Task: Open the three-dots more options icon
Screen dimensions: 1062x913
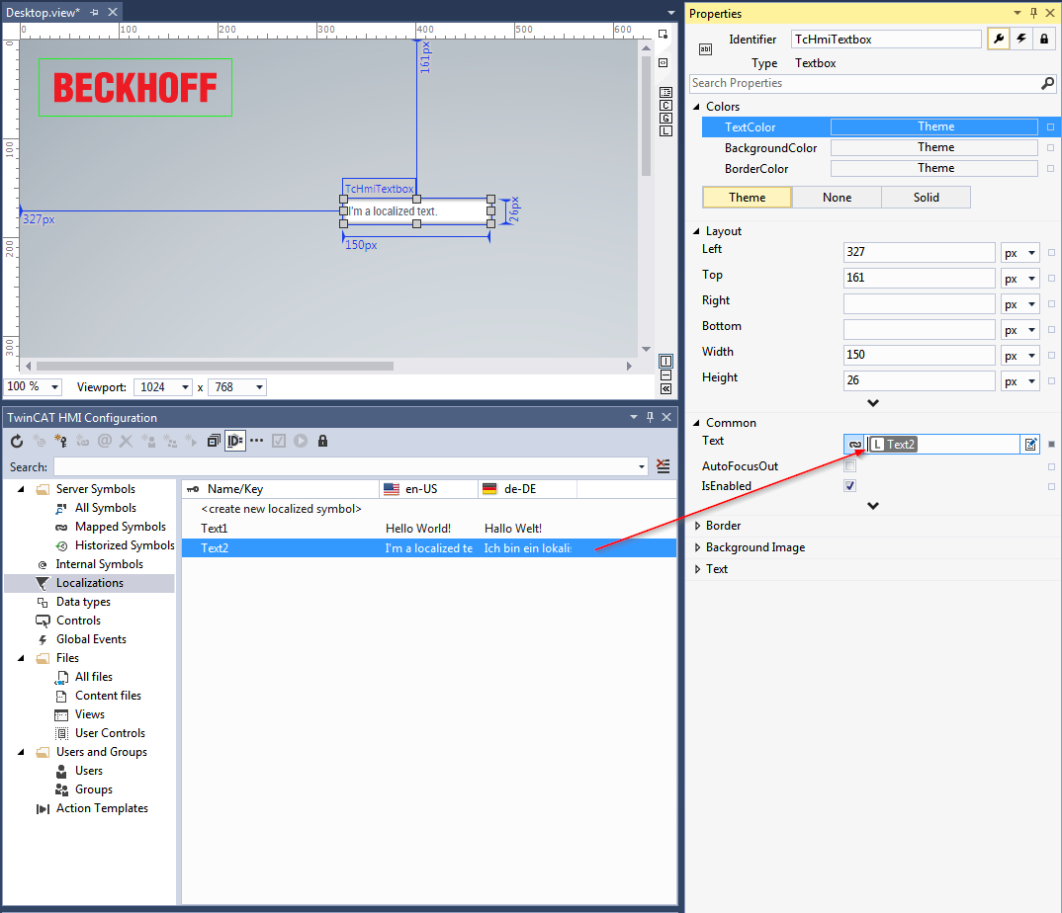Action: coord(257,442)
